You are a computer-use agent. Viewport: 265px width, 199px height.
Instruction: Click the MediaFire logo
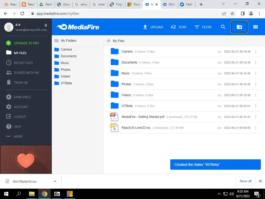[78, 27]
